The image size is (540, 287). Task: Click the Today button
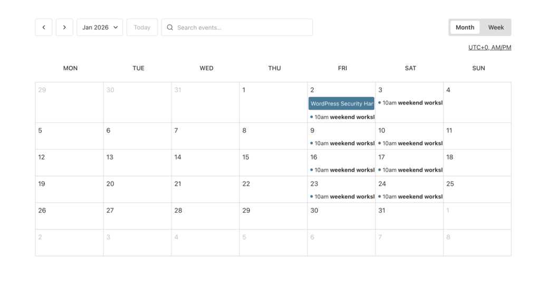click(x=142, y=27)
